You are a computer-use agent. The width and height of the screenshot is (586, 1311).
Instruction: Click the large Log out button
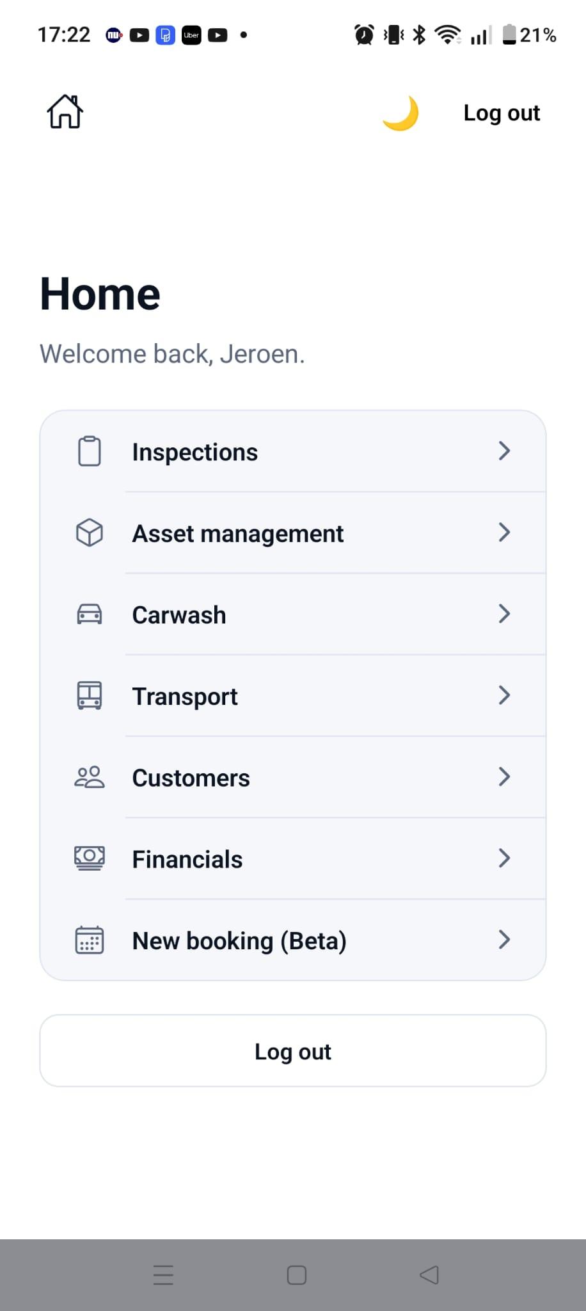(293, 1050)
